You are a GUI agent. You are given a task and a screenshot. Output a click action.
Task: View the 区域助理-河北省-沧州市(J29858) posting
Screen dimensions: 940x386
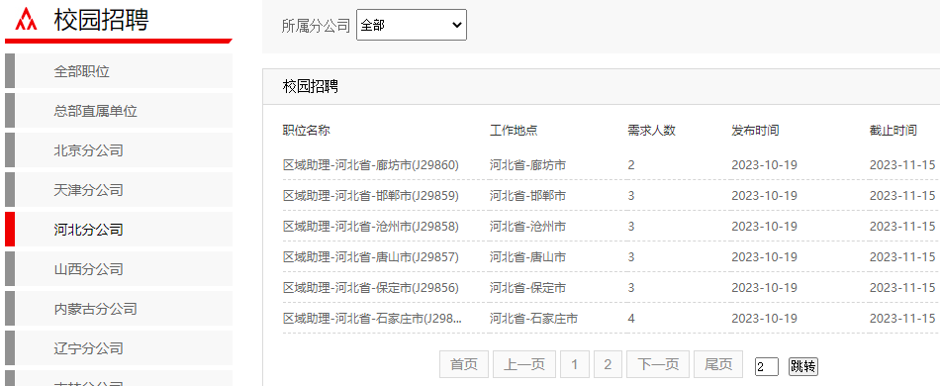(370, 226)
